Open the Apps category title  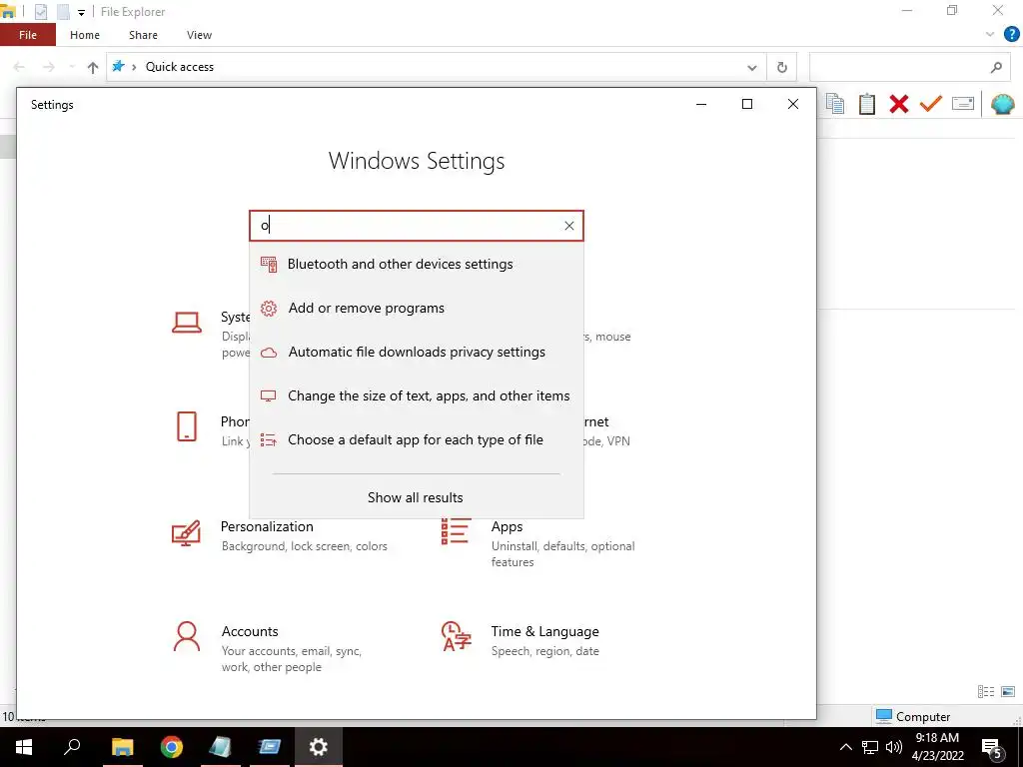(507, 526)
